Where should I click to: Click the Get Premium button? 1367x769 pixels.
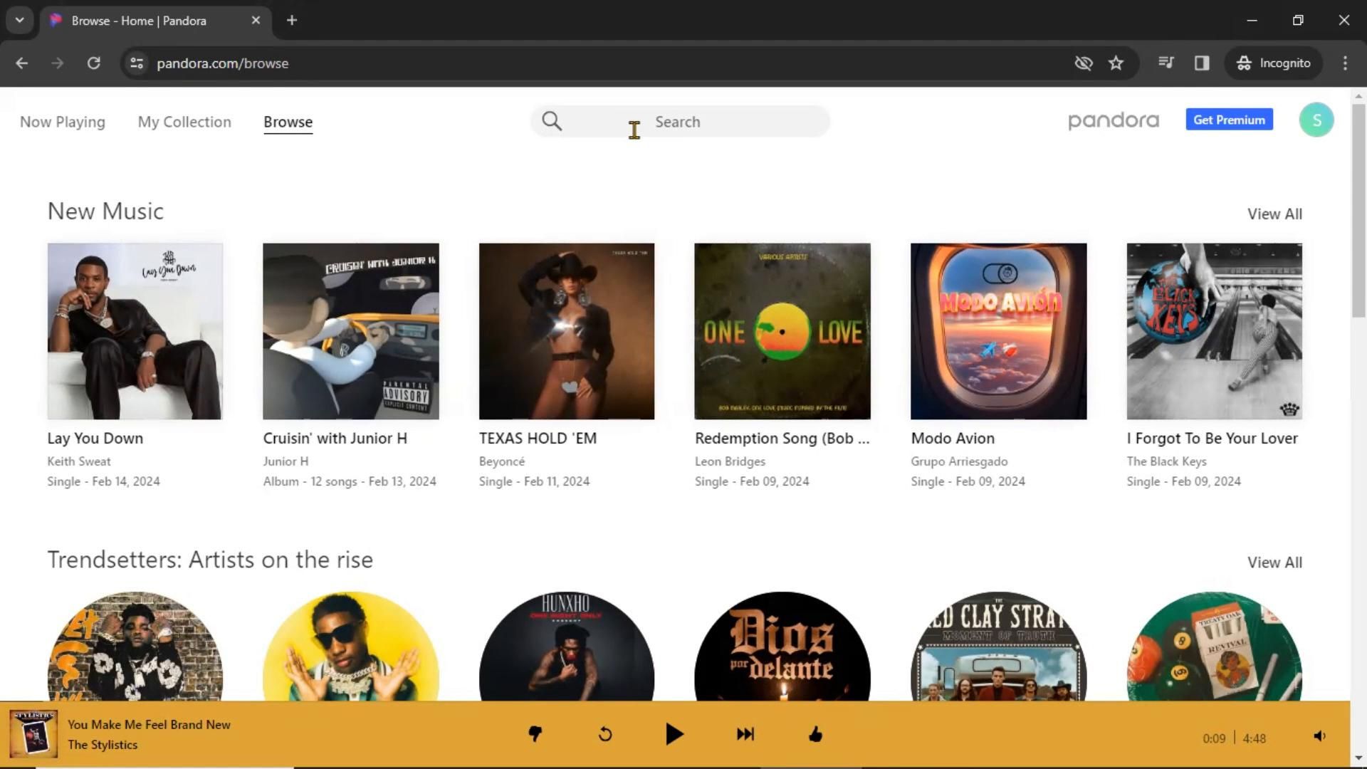1229,120
